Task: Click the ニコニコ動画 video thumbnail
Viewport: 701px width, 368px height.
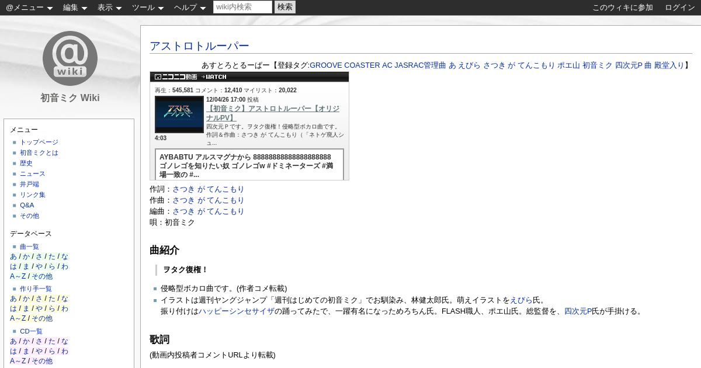Action: [x=179, y=114]
